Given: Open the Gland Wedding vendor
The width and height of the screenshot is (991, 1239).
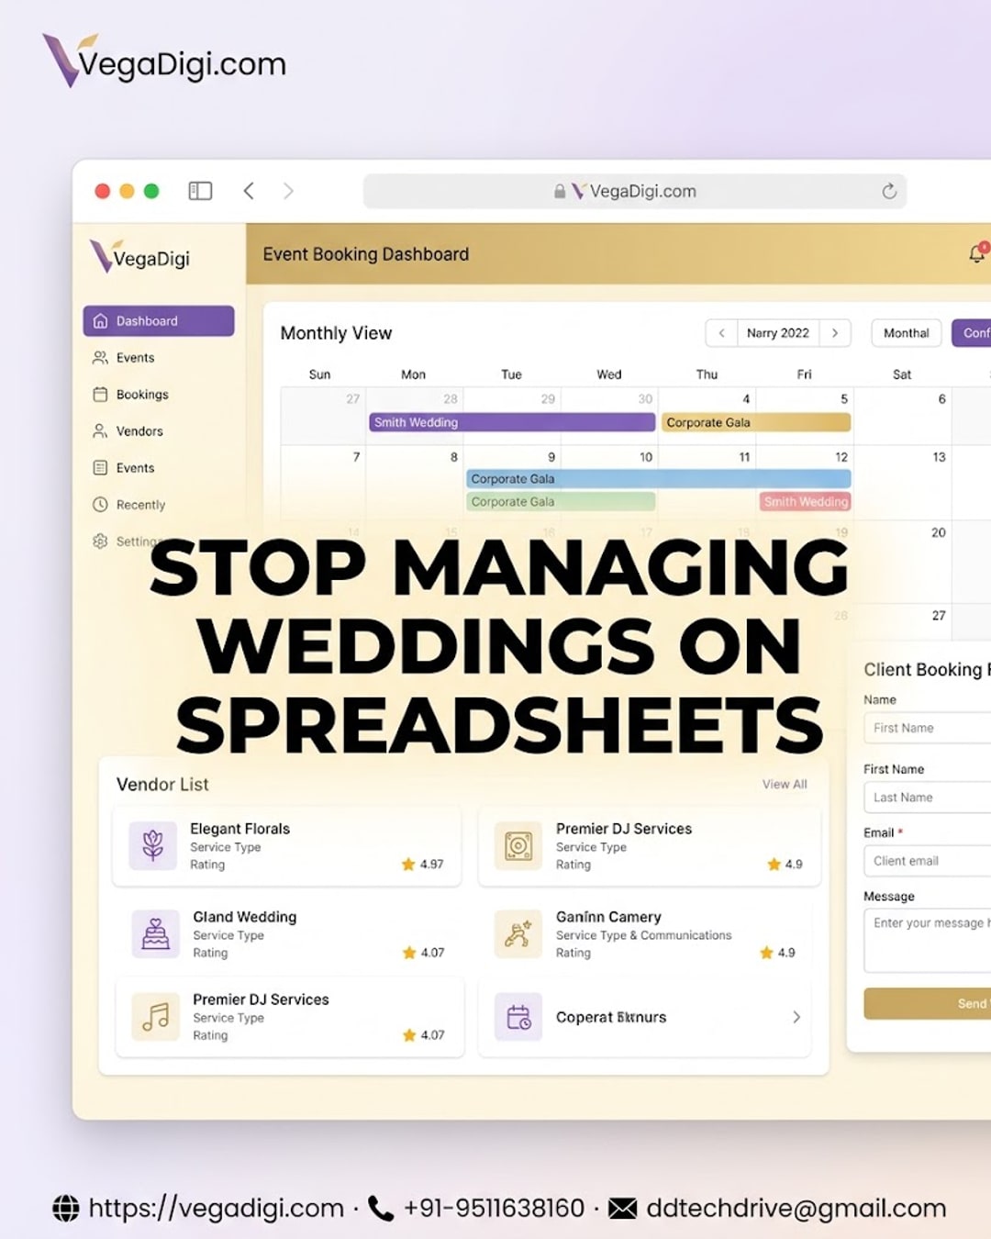Looking at the screenshot, I should click(289, 933).
